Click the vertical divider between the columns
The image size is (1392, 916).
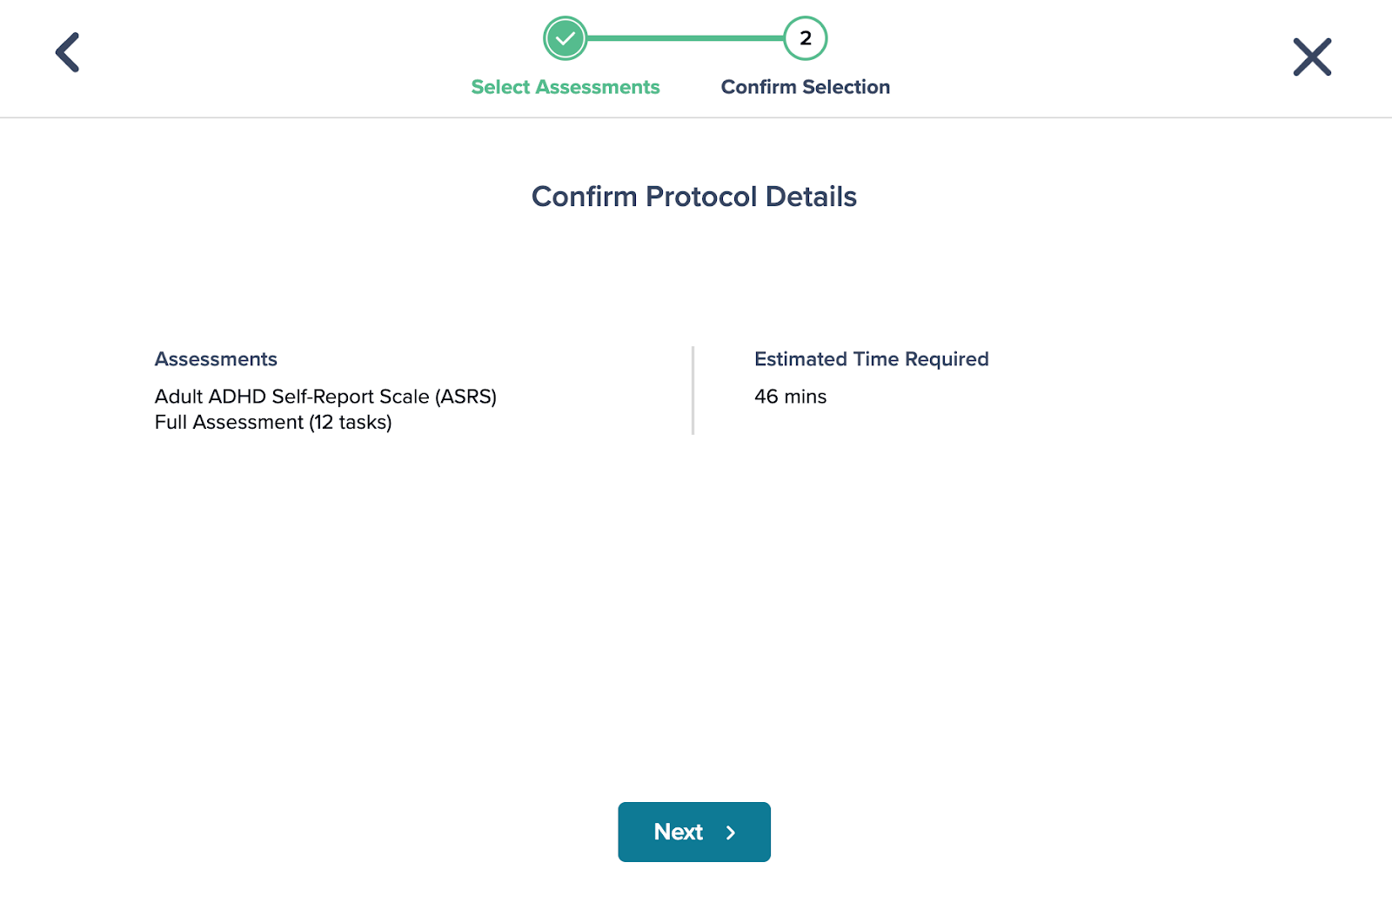pyautogui.click(x=693, y=390)
